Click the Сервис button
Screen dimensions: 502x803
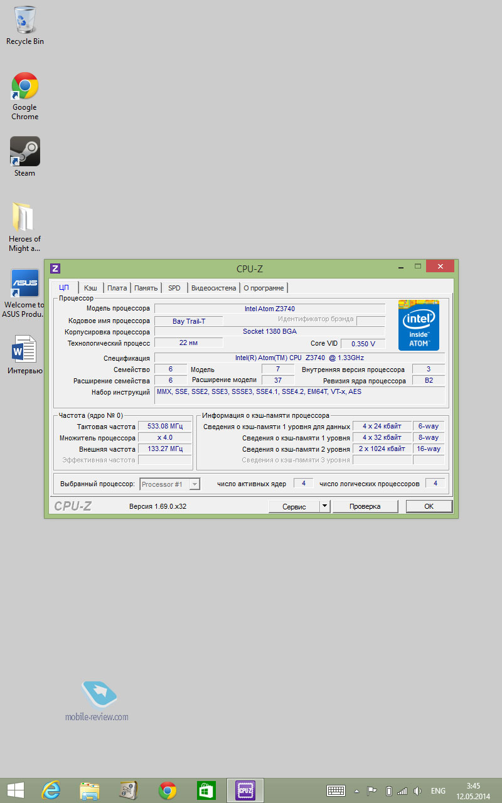click(x=294, y=506)
